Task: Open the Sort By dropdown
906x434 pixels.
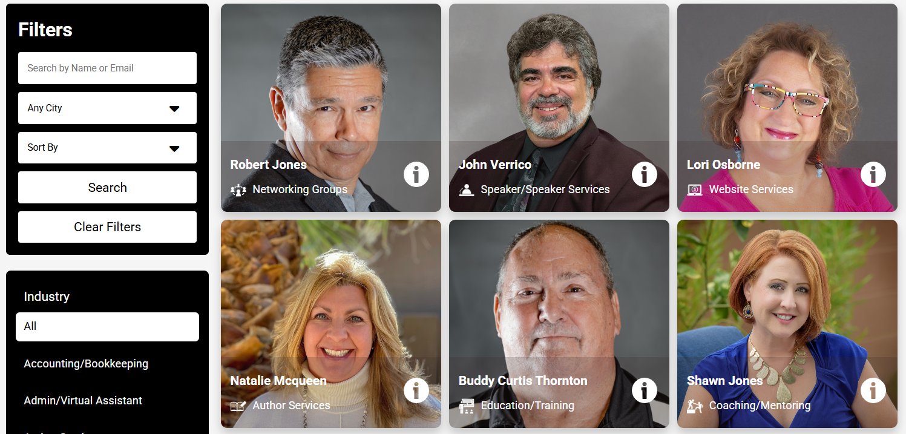Action: 107,148
